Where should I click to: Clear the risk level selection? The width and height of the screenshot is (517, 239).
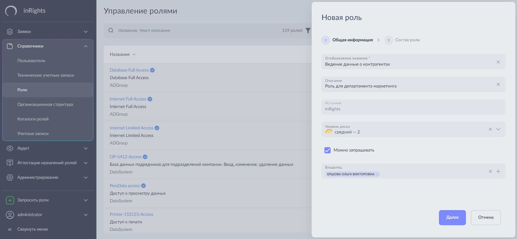tap(490, 129)
